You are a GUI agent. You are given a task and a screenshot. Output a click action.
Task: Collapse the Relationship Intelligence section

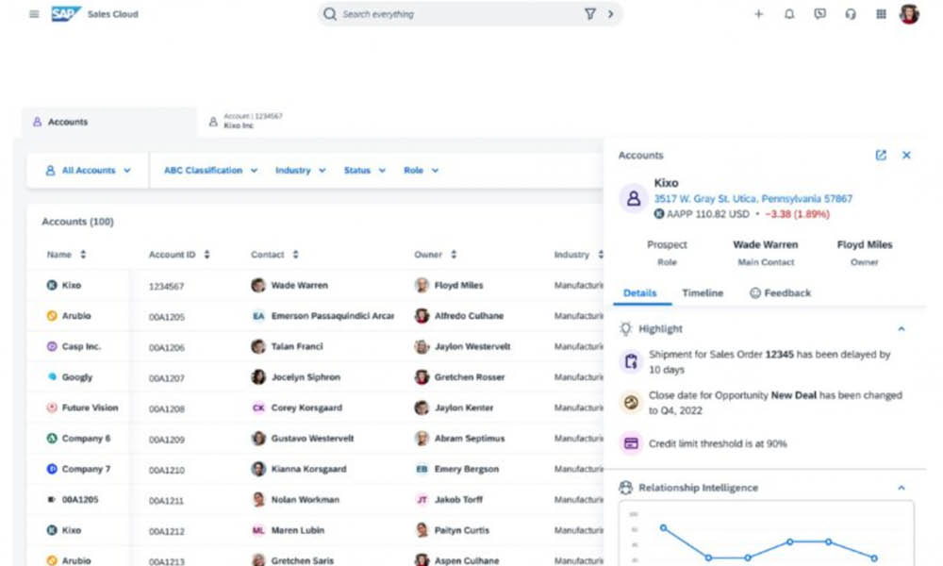point(901,487)
